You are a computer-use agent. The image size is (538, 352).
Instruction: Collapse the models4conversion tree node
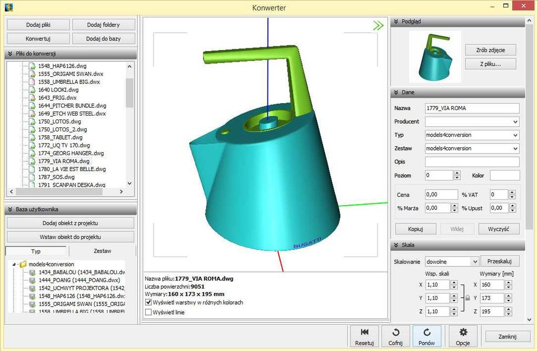14,265
